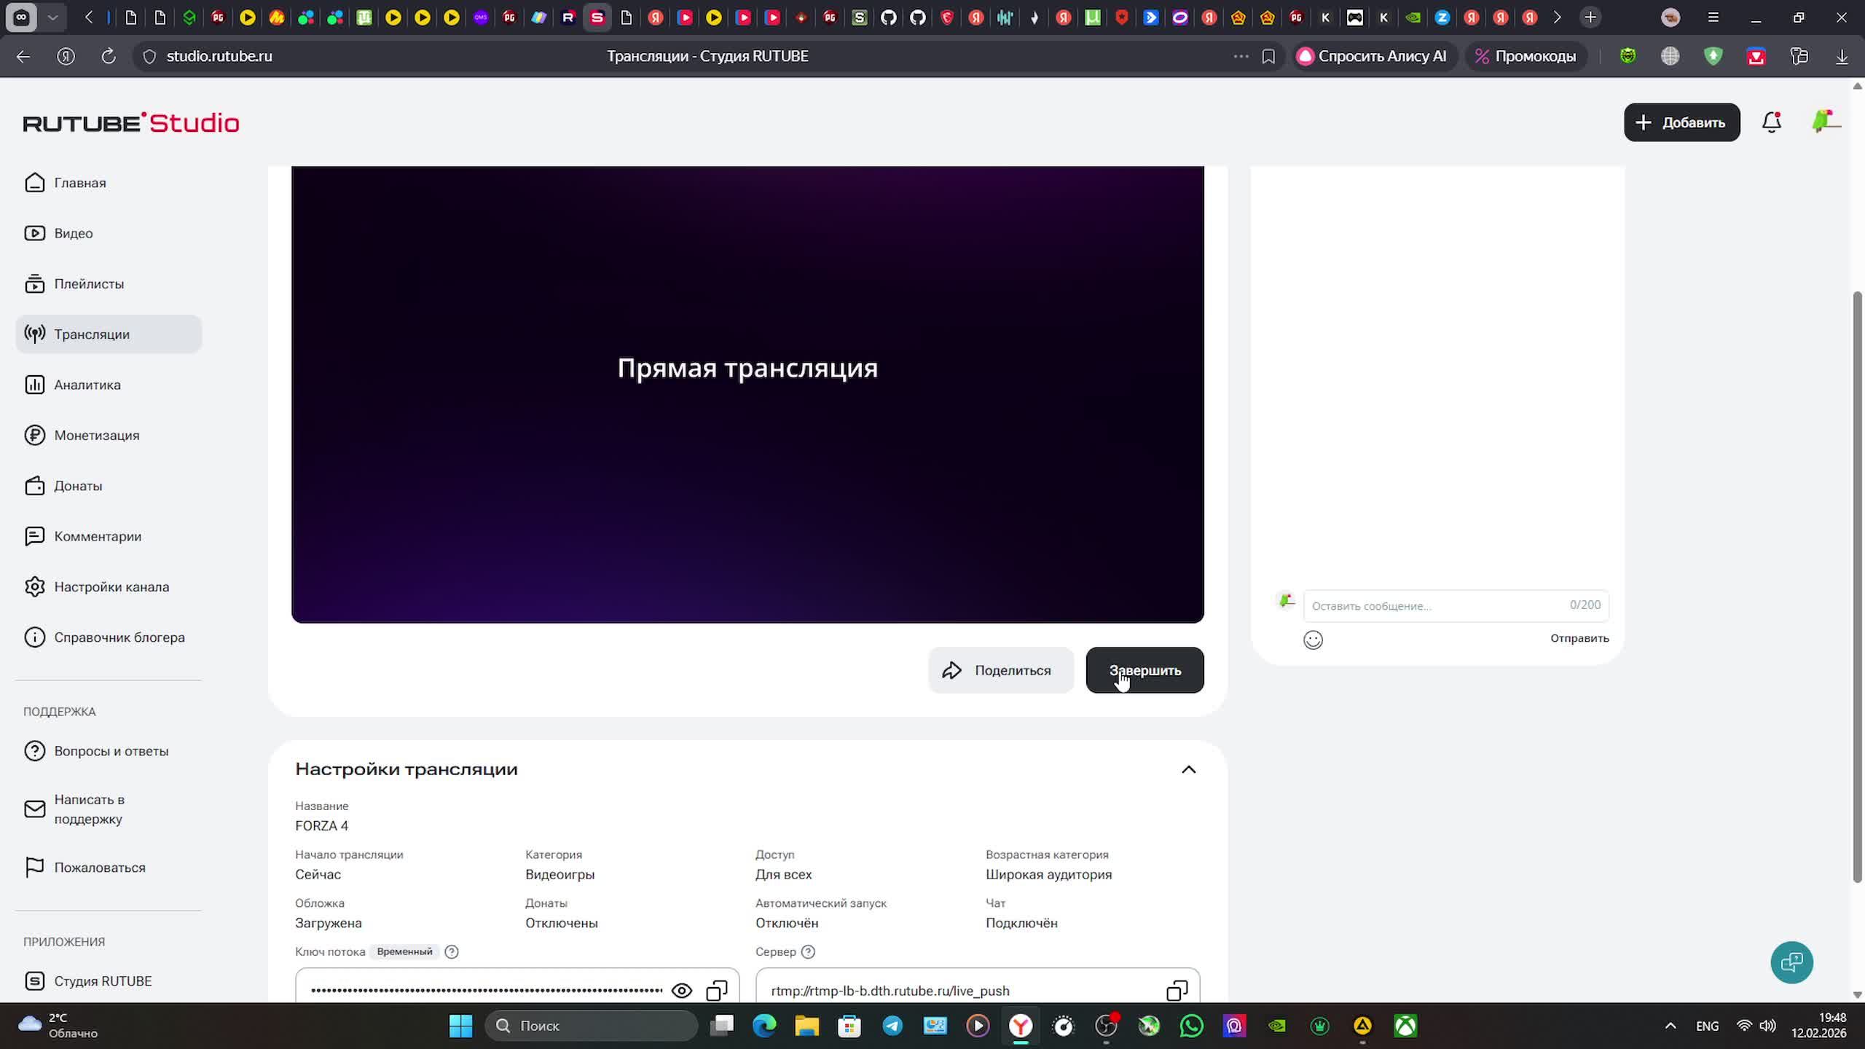This screenshot has width=1865, height=1049.
Task: Click the stream key help icon
Action: [452, 951]
